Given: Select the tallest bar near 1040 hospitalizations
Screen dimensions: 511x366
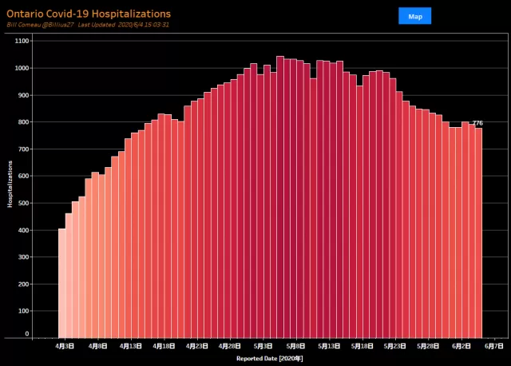Looking at the screenshot, I should click(280, 197).
